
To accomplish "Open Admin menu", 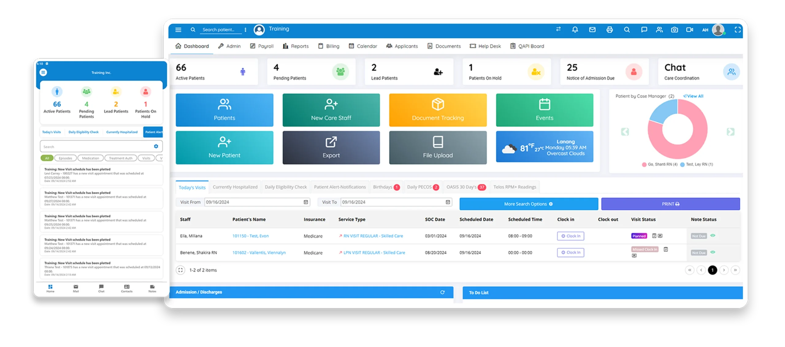I will pyautogui.click(x=229, y=46).
